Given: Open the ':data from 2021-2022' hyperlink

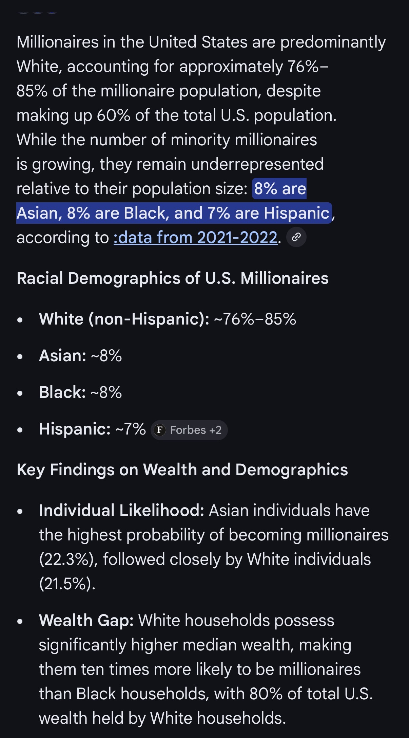Looking at the screenshot, I should tap(195, 237).
